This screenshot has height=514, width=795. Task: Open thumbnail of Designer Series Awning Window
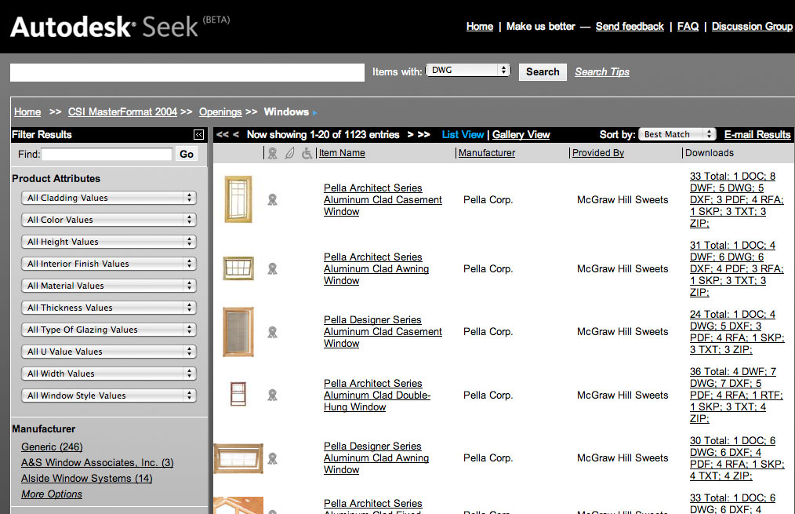point(238,458)
